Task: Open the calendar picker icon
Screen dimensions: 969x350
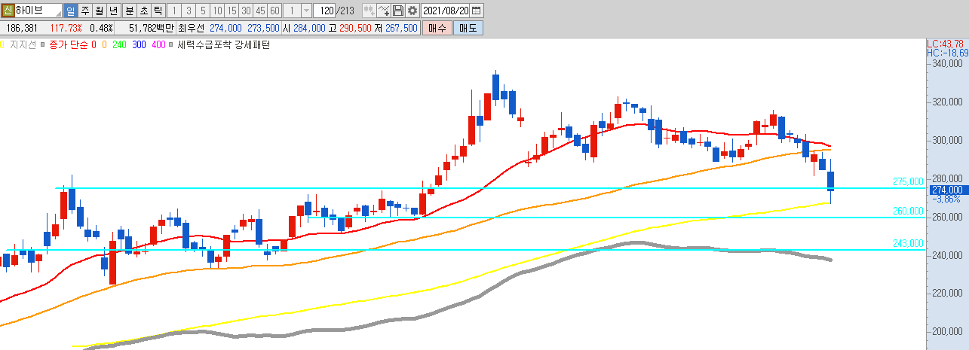Action: (x=477, y=11)
